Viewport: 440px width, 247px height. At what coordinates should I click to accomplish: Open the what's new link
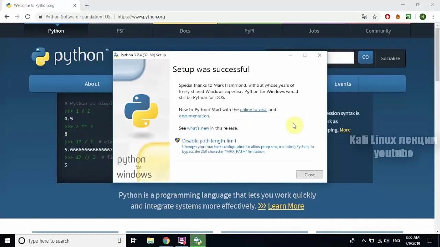tap(198, 128)
